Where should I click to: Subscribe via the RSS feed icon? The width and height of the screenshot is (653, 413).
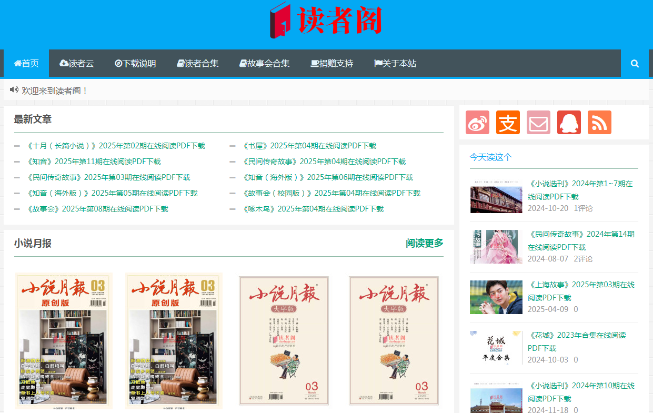click(x=599, y=123)
